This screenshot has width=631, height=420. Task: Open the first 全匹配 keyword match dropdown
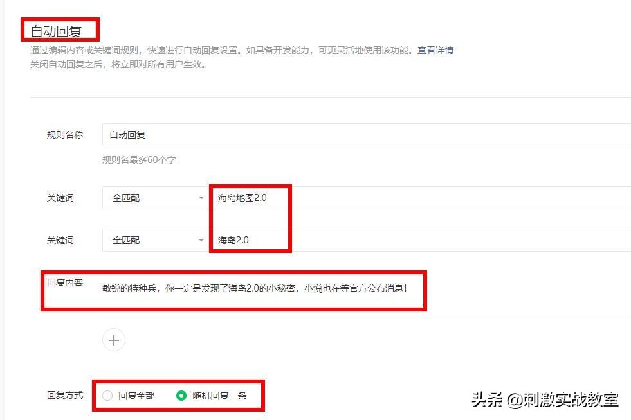pyautogui.click(x=155, y=198)
